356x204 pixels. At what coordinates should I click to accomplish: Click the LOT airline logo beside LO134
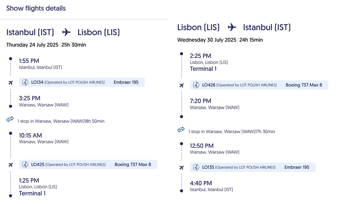point(25,82)
